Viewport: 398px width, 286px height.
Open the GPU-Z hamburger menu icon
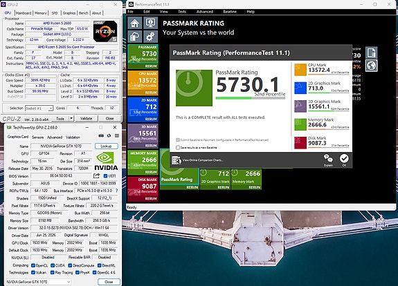click(x=117, y=136)
